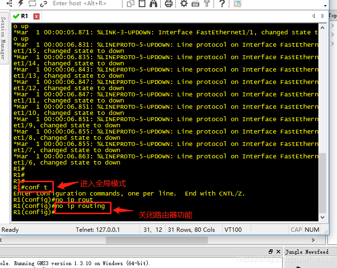
Task: Click the Help question mark icon
Action: click(222, 3)
